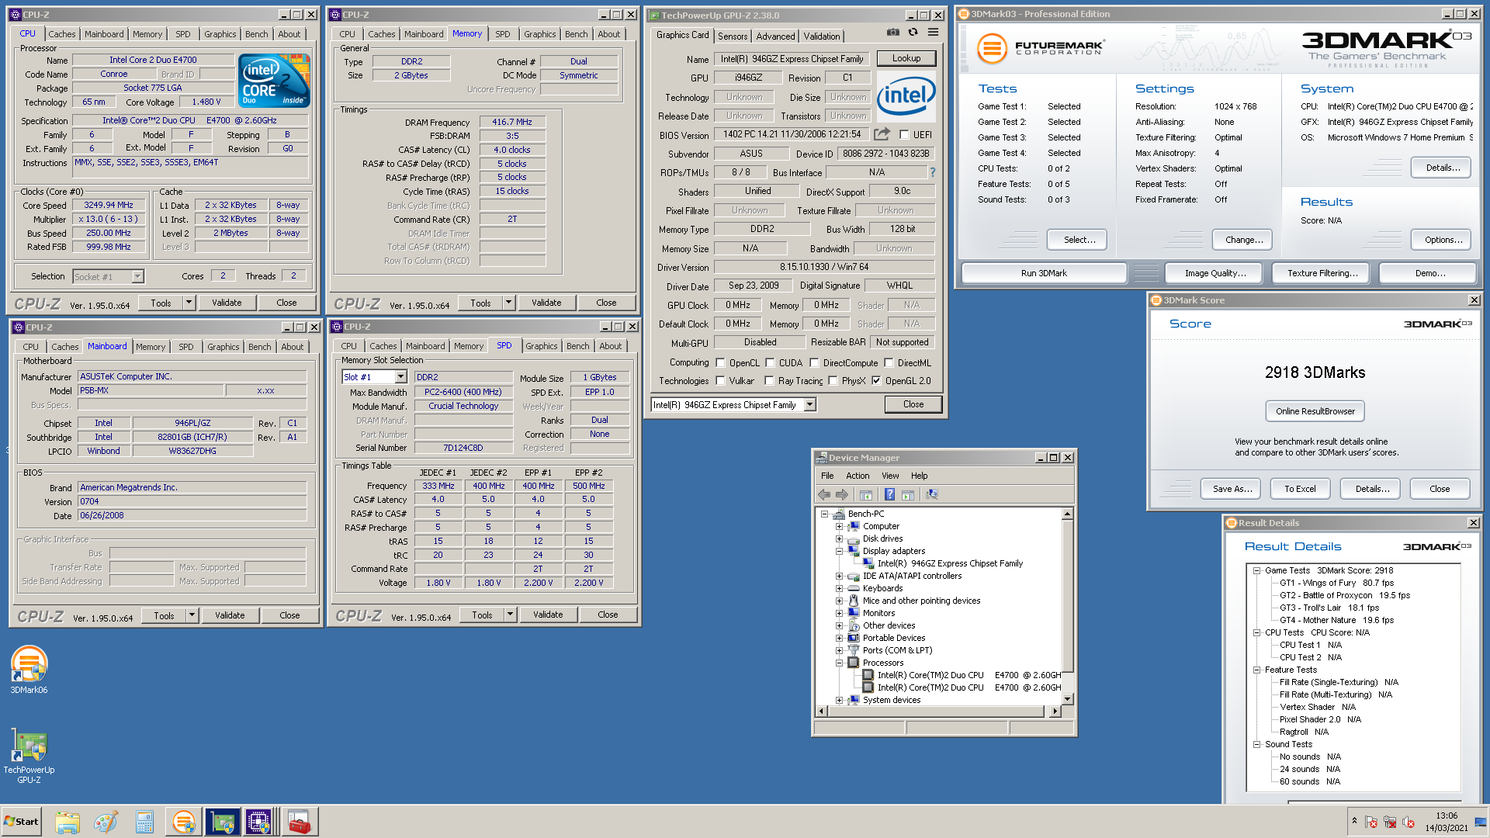
Task: Click the Texture Filtering button
Action: coord(1322,273)
